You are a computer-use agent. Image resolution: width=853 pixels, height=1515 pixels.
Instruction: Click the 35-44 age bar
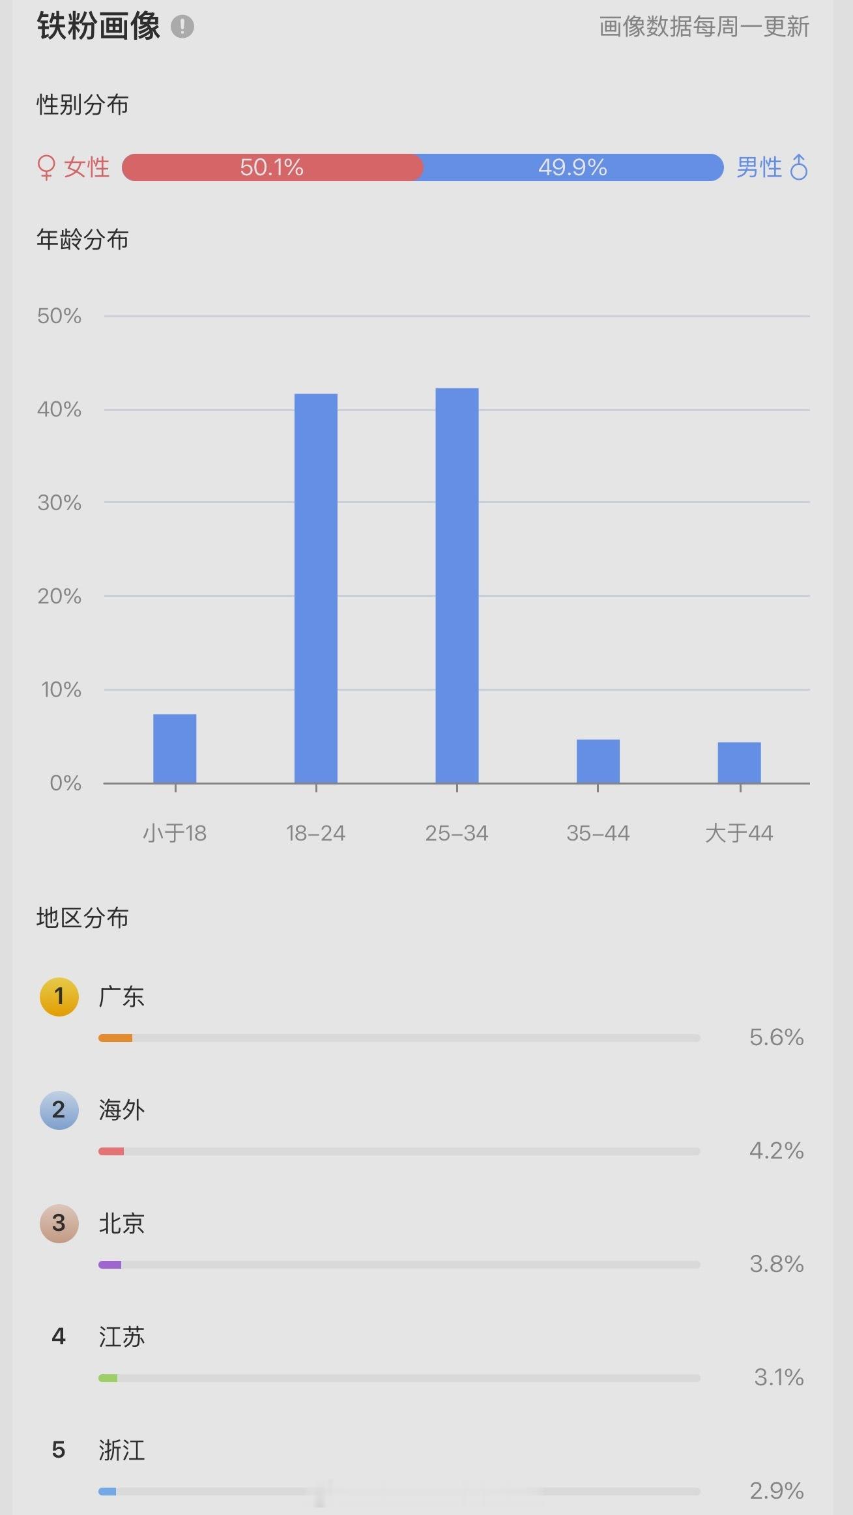(598, 761)
